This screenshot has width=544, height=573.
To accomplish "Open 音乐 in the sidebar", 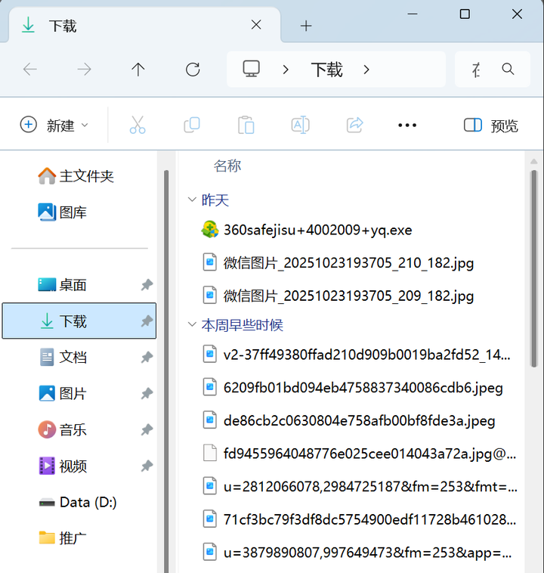I will (63, 429).
